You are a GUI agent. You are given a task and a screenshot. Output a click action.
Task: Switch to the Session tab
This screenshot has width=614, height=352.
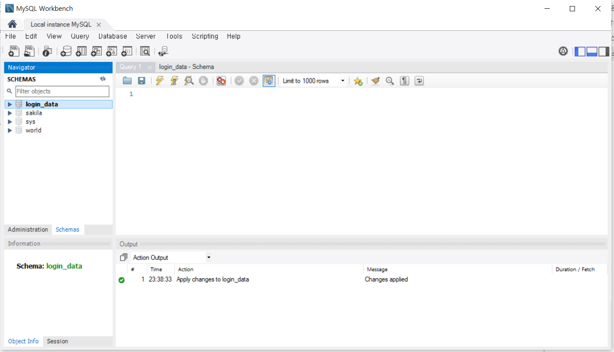[x=57, y=341]
